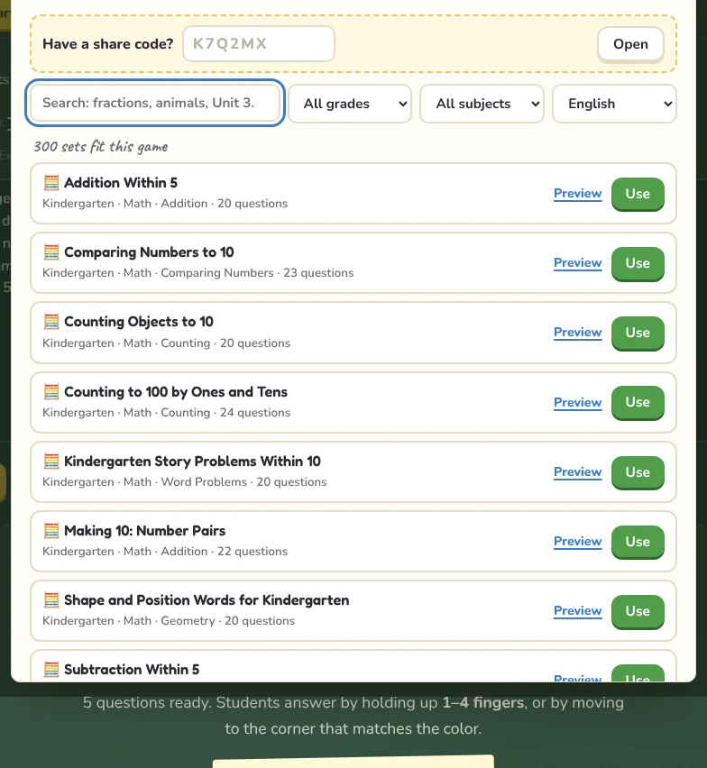Expand the All subjects filter
The width and height of the screenshot is (707, 768).
(482, 104)
